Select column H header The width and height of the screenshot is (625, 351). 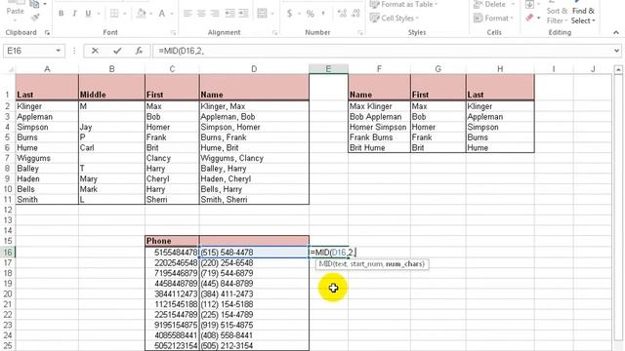pos(500,69)
